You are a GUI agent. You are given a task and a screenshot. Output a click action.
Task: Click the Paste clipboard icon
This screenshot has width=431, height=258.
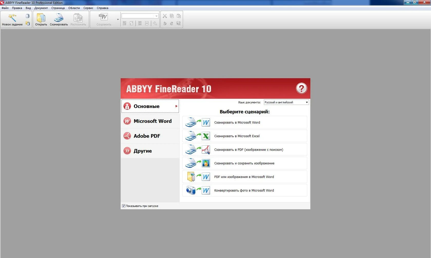coord(179,16)
